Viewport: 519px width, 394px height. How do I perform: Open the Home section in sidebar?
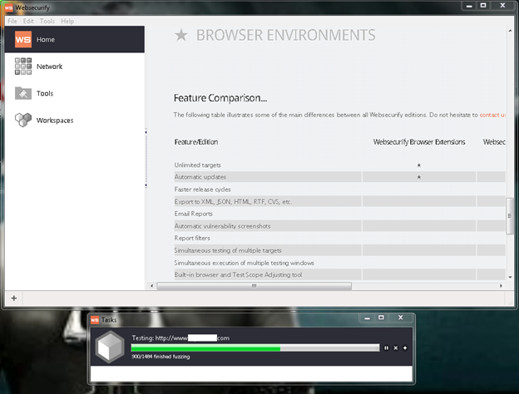[73, 39]
